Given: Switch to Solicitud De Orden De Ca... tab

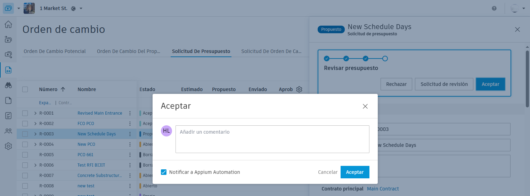Looking at the screenshot, I should tap(271, 51).
